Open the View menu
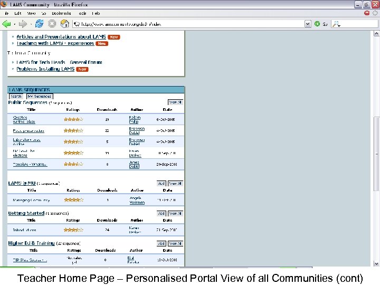380x285 pixels. [31, 13]
